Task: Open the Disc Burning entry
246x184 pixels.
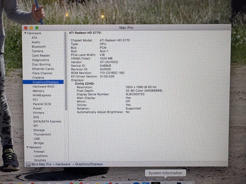Action: pyautogui.click(x=41, y=64)
